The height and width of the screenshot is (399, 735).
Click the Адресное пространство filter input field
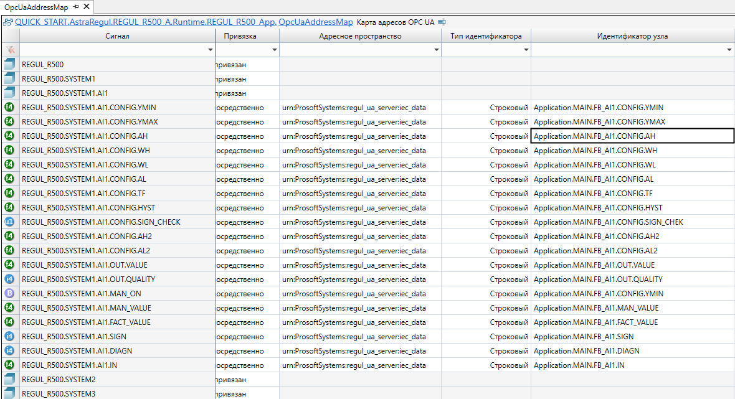355,50
